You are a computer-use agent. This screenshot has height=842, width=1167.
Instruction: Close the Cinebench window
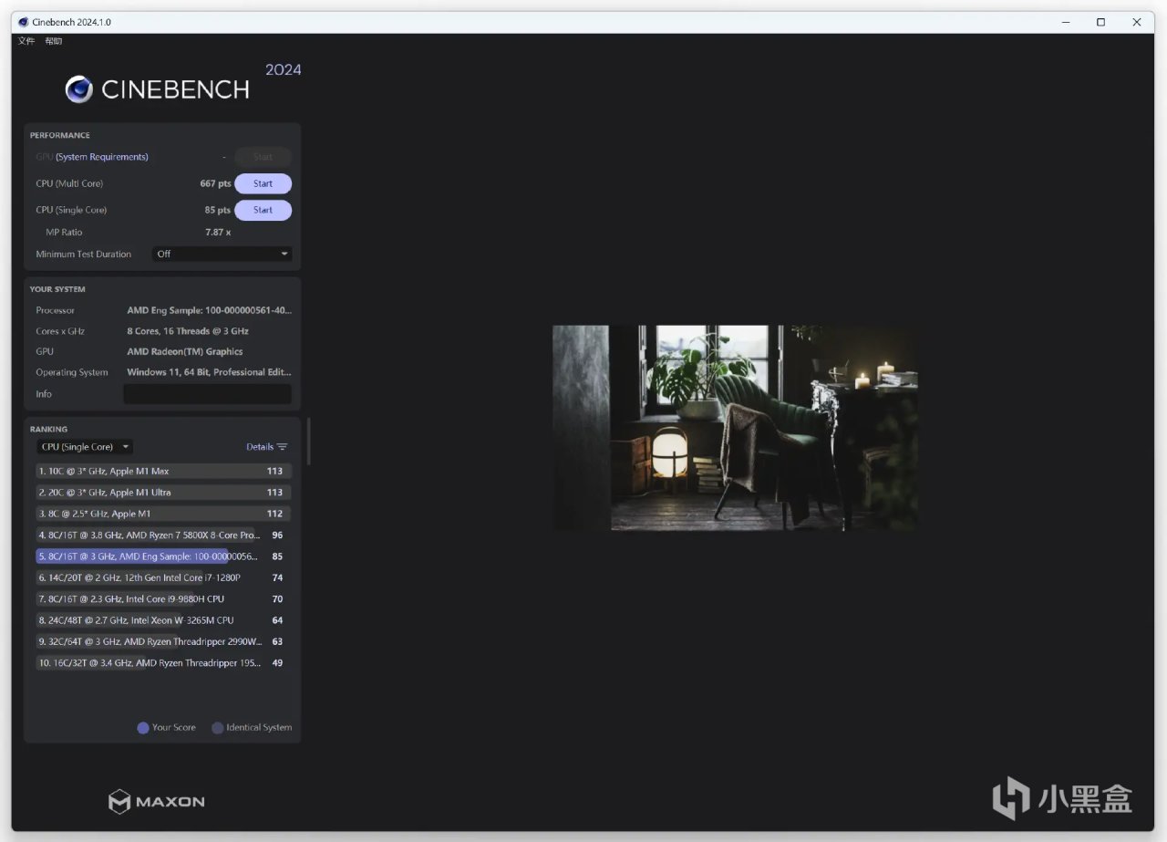tap(1136, 22)
